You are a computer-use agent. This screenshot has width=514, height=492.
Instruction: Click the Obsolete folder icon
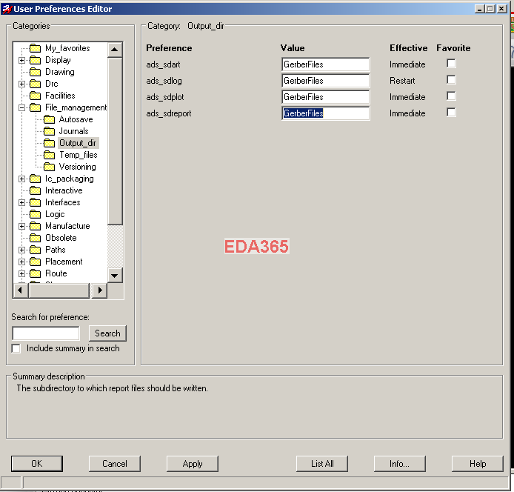[35, 238]
